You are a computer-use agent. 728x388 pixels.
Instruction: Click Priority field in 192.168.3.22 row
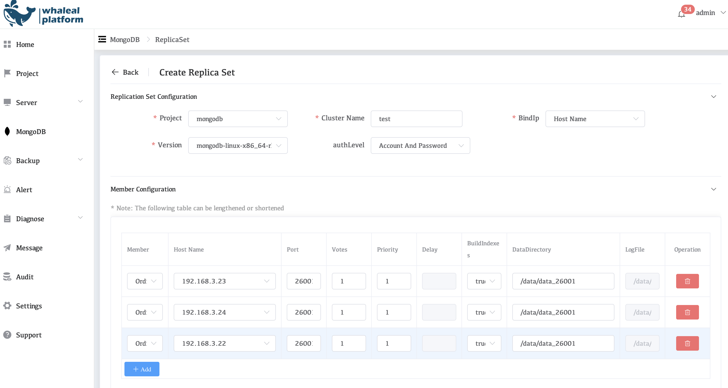(394, 343)
